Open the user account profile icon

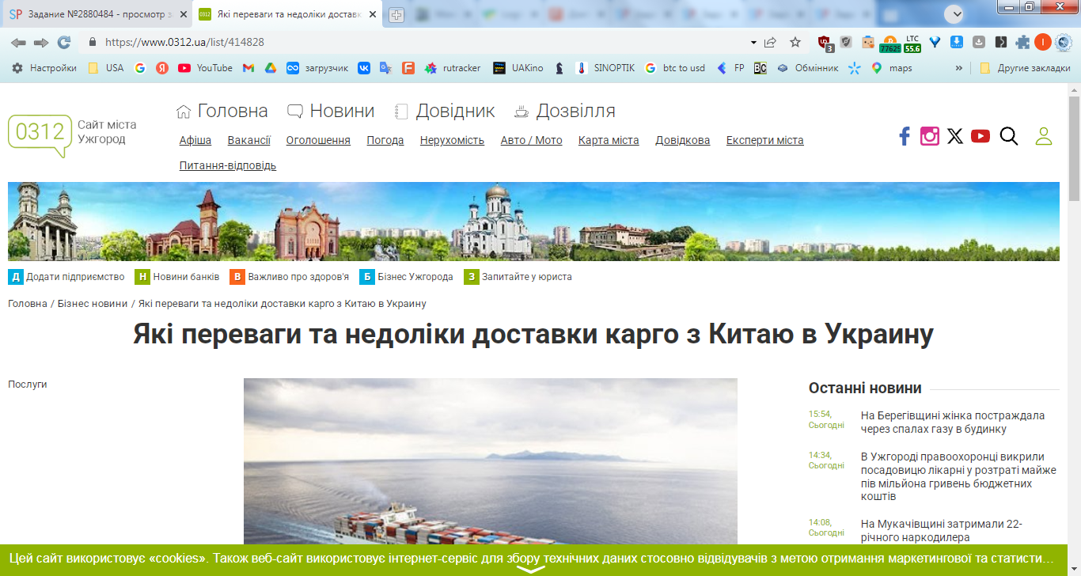pyautogui.click(x=1044, y=136)
